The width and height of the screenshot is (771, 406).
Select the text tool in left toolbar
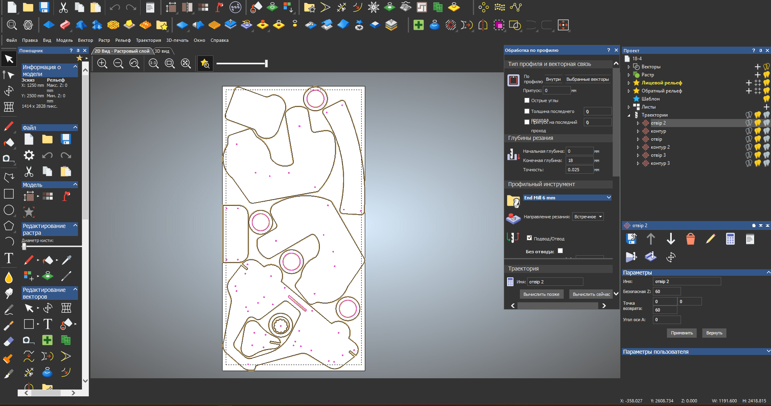9,258
